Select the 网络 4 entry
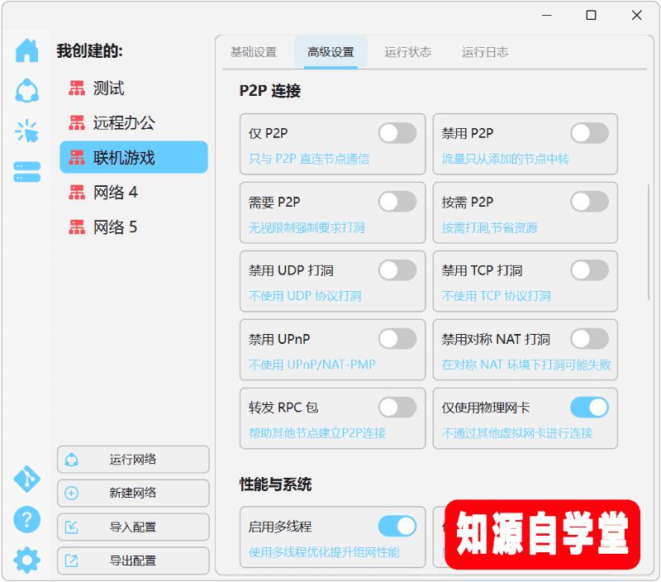Screen dimensions: 661x582 click(134, 192)
